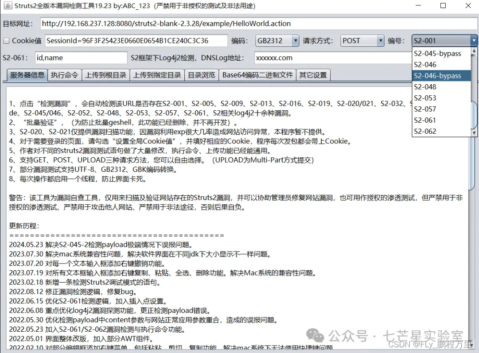Select S2-048 in the dropdown list
479x353 pixels.
point(441,87)
